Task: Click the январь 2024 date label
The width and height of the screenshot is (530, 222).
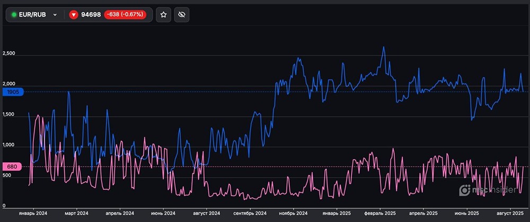Action: click(x=33, y=214)
